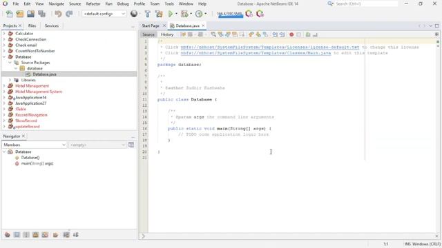Click the Build Project hammer icon

[147, 14]
